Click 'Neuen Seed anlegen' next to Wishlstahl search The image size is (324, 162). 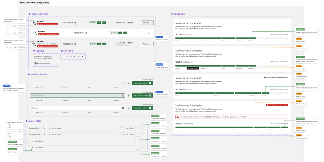coord(142,108)
